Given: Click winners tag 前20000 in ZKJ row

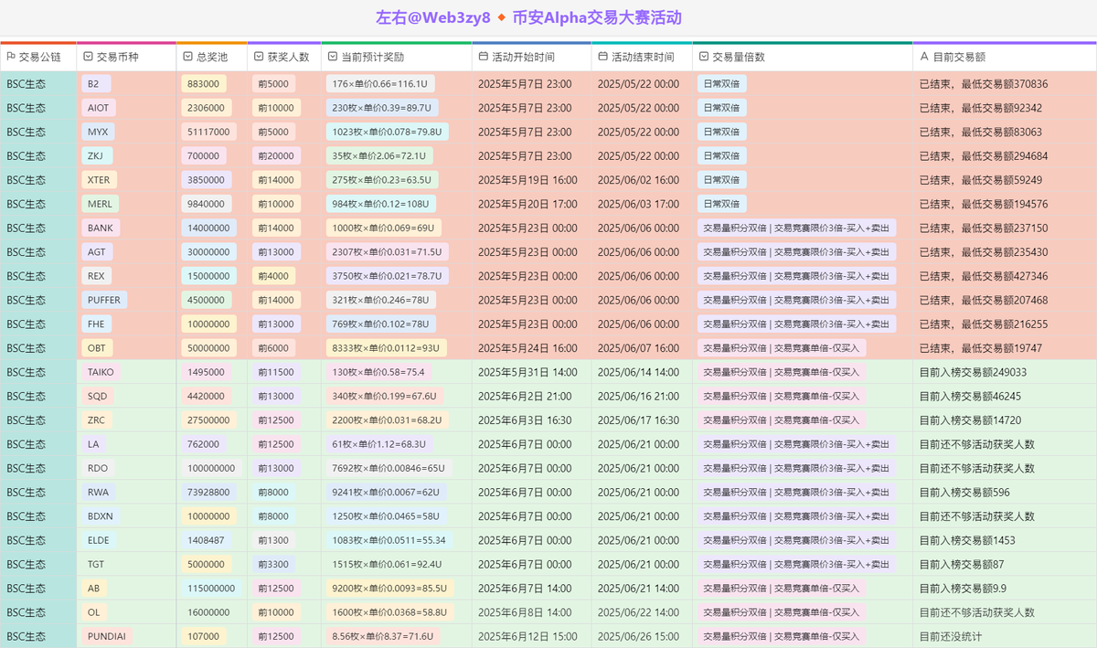Looking at the screenshot, I should click(x=276, y=156).
